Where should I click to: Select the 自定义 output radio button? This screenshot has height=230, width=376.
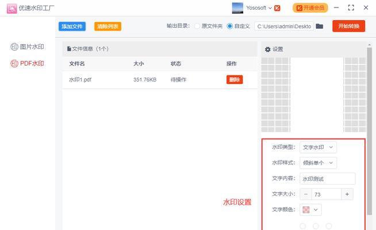229,26
